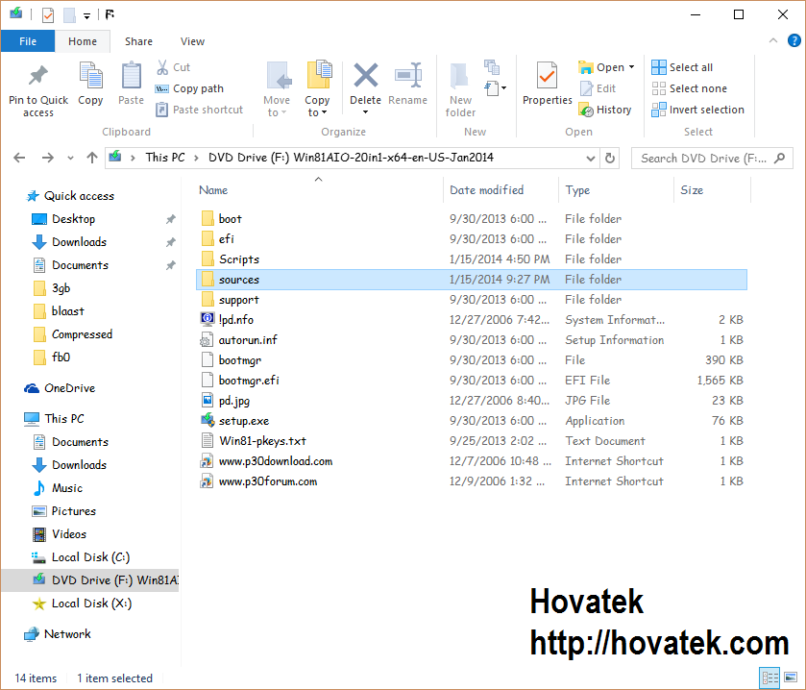This screenshot has width=806, height=690.
Task: Go Up one level arrow
Action: (92, 158)
